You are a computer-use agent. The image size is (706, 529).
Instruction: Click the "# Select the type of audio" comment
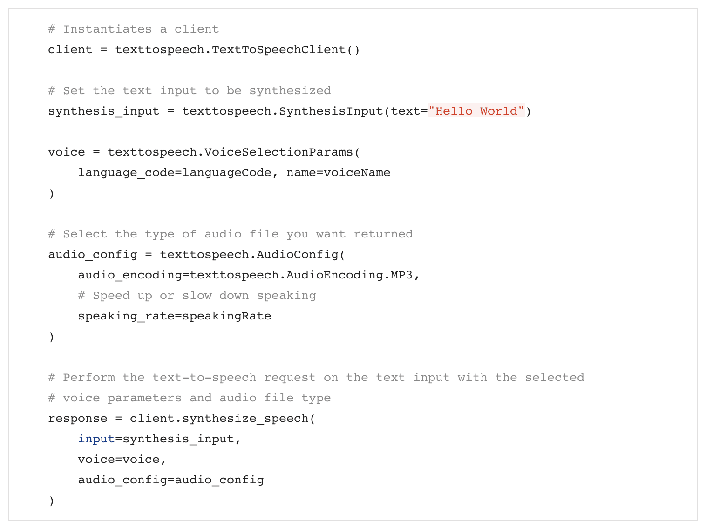230,234
